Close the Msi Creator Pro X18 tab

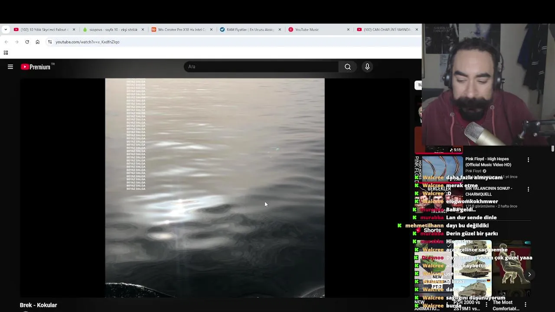click(211, 29)
